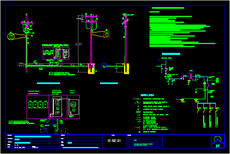Click the long cyan project name in title block
The width and height of the screenshot is (230, 154).
tap(32, 137)
